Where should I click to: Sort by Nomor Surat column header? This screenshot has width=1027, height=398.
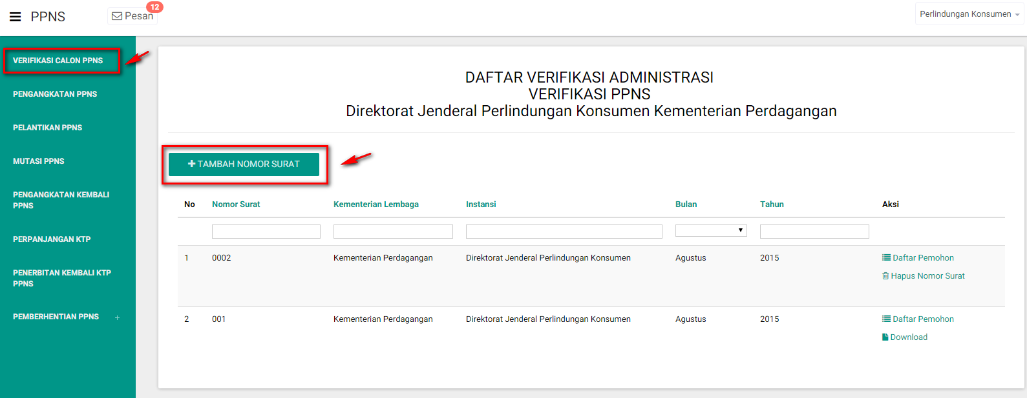[236, 204]
